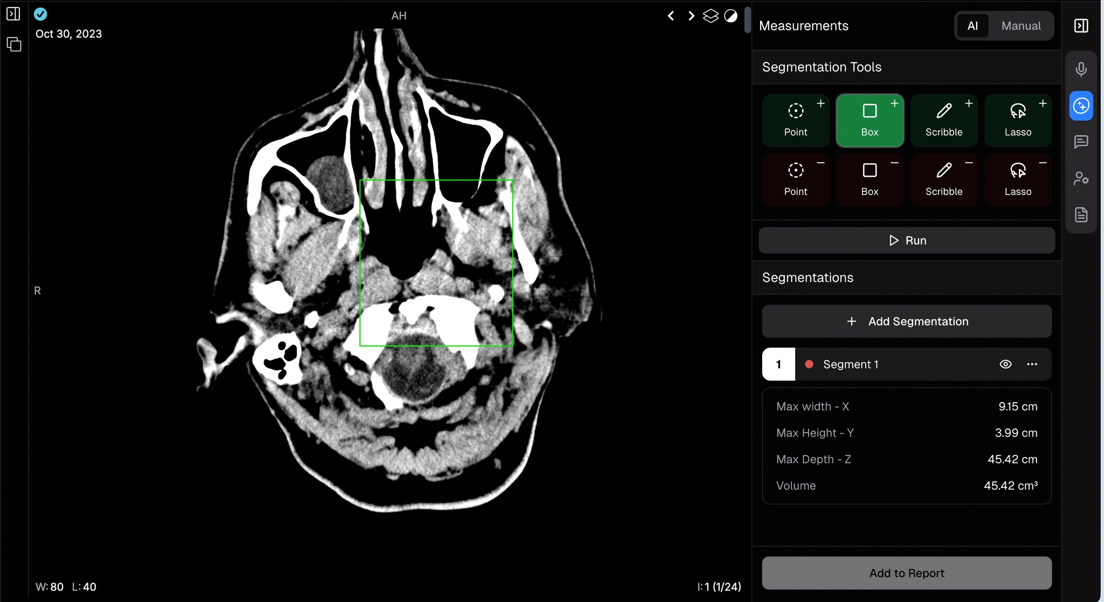Select the Segment 1 number badge
This screenshot has height=602, width=1104.
coord(778,364)
